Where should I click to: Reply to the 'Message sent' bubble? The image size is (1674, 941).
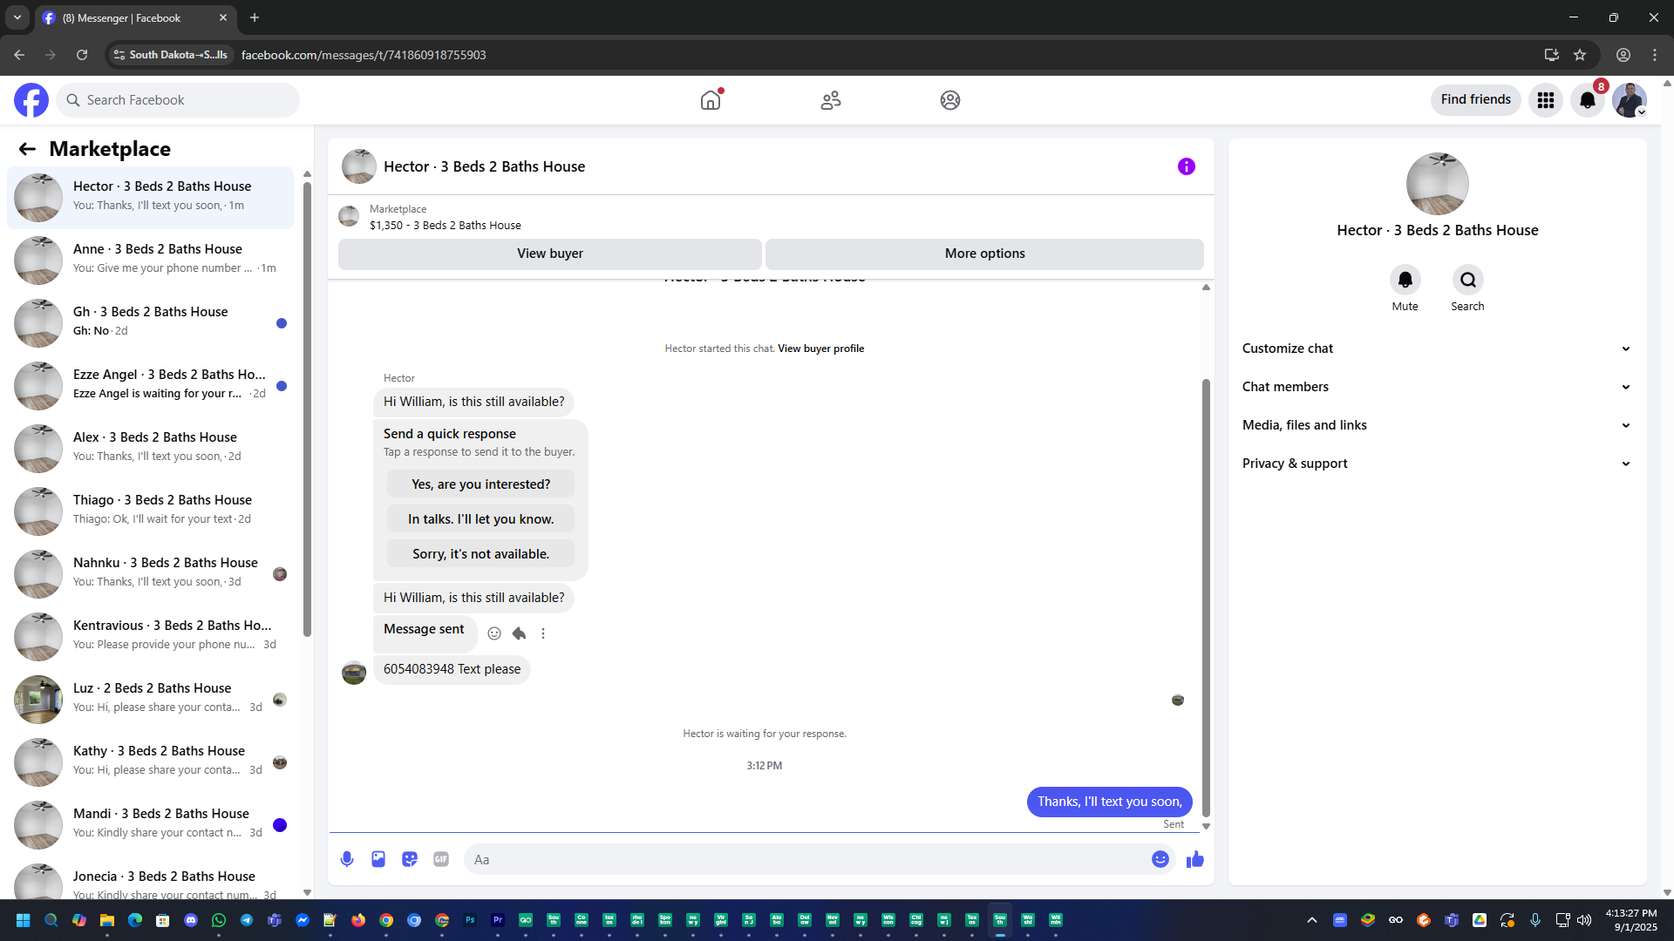(519, 633)
